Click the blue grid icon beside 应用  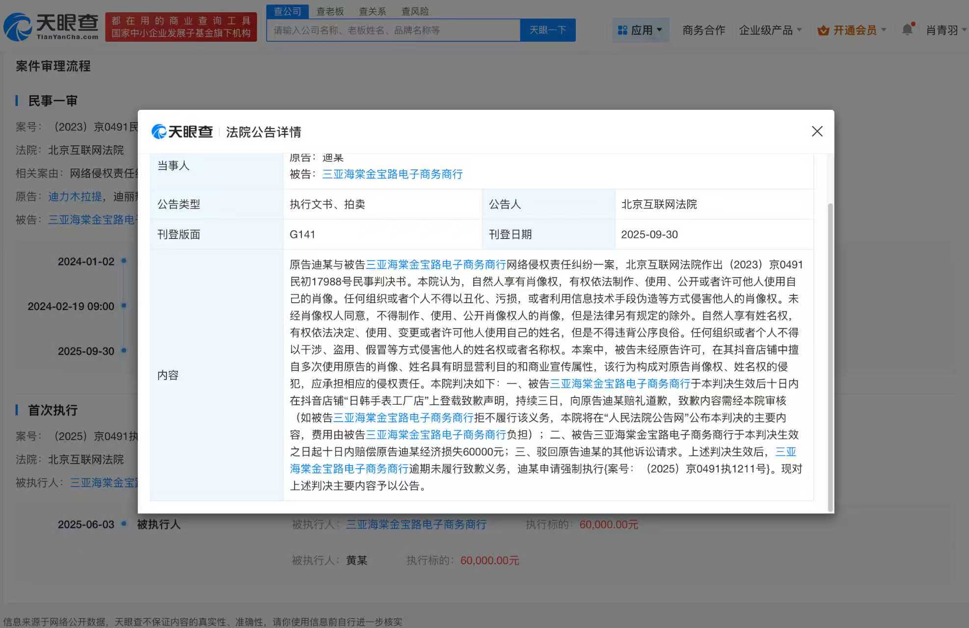tap(622, 30)
